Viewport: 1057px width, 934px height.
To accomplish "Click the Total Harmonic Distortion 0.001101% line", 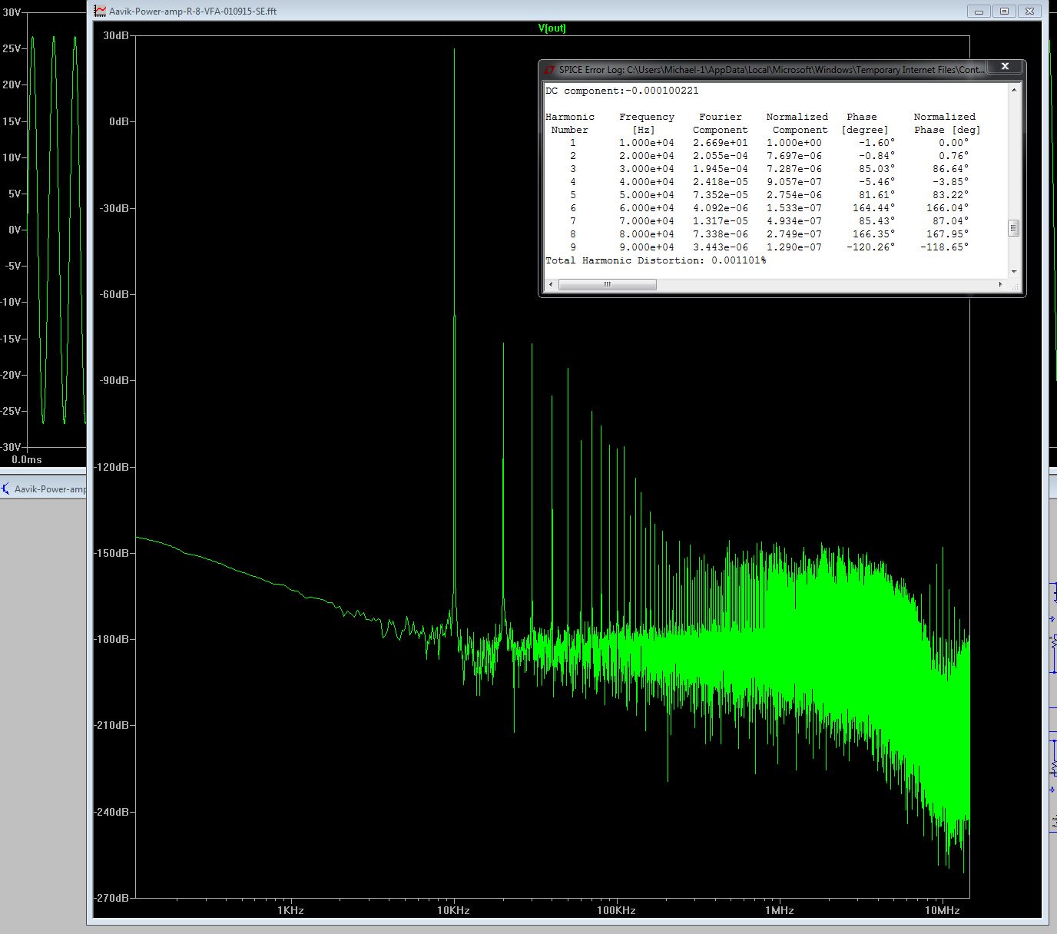I will coord(655,260).
